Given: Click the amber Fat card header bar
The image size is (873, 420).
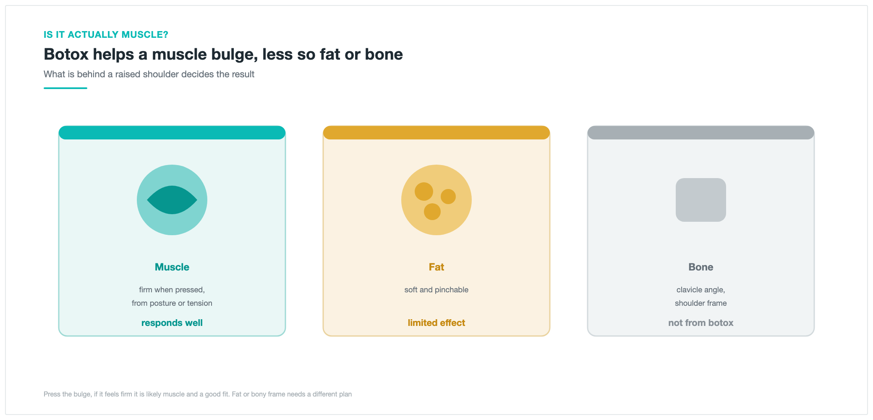Looking at the screenshot, I should click(436, 133).
